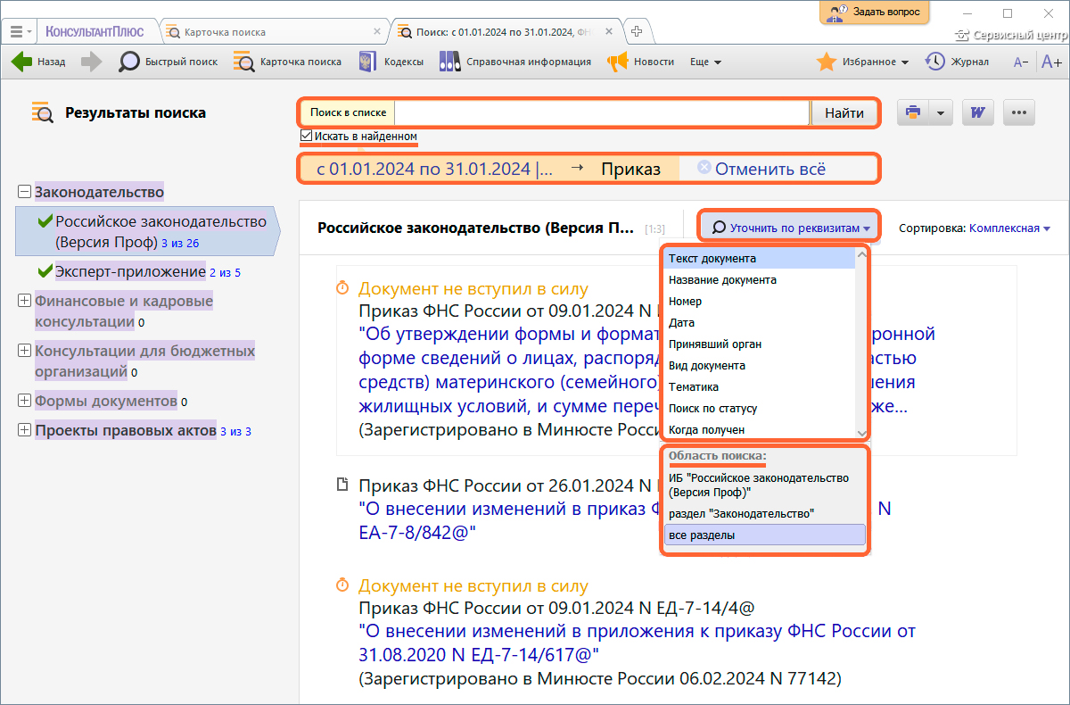Expand the Проекты правовых актов section

coord(24,431)
